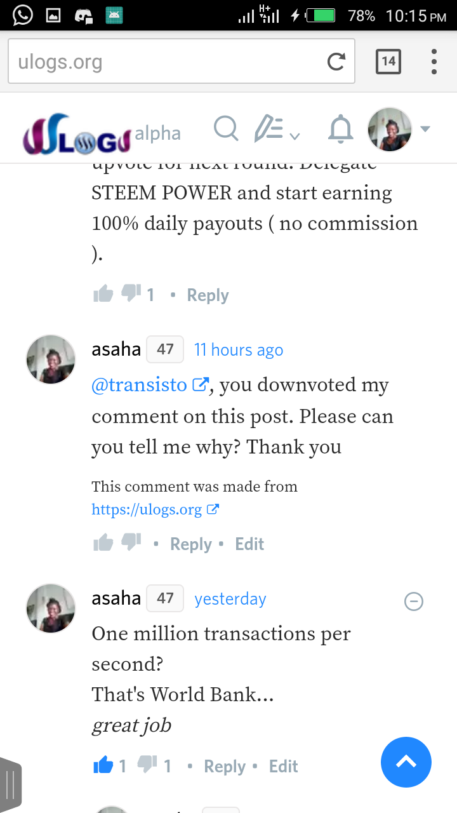Collapse the asaha comment from yesterday
Image resolution: width=457 pixels, height=813 pixels.
tap(414, 601)
